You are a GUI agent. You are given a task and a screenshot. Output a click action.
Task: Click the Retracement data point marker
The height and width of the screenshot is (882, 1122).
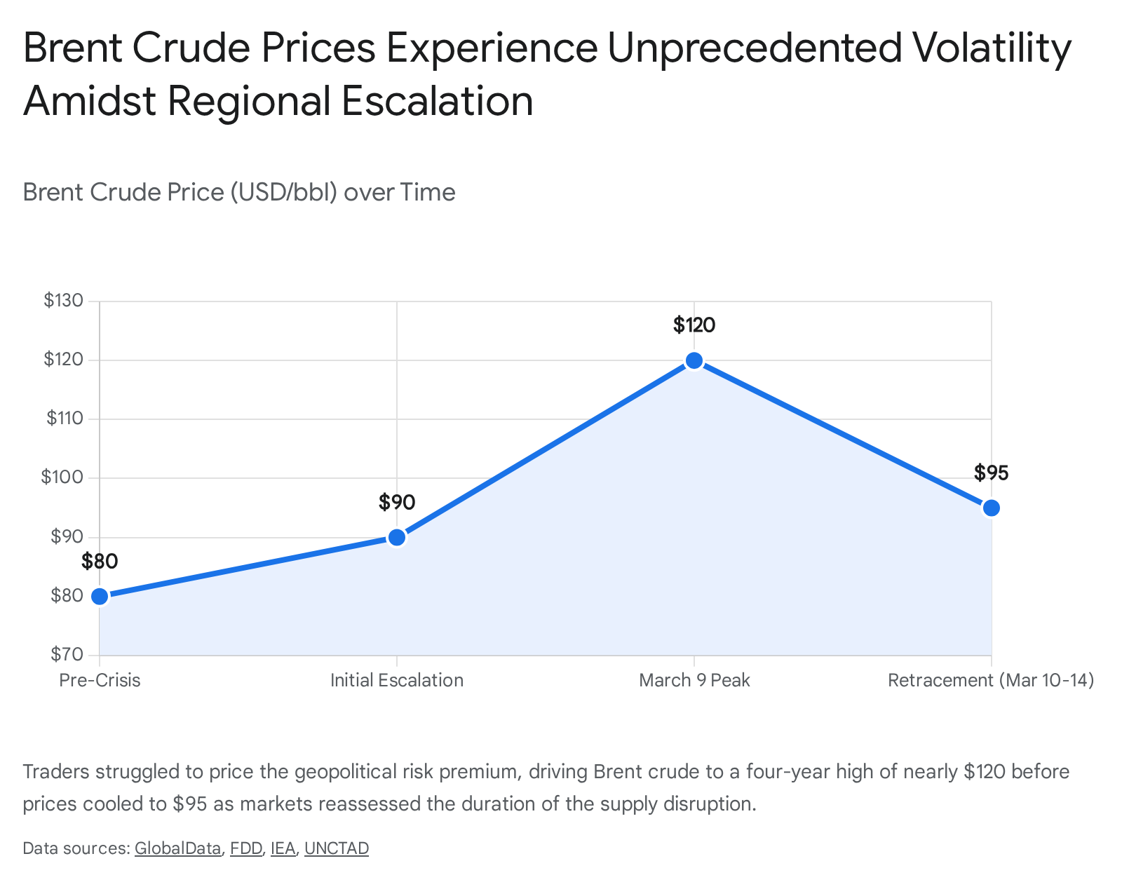coord(991,508)
